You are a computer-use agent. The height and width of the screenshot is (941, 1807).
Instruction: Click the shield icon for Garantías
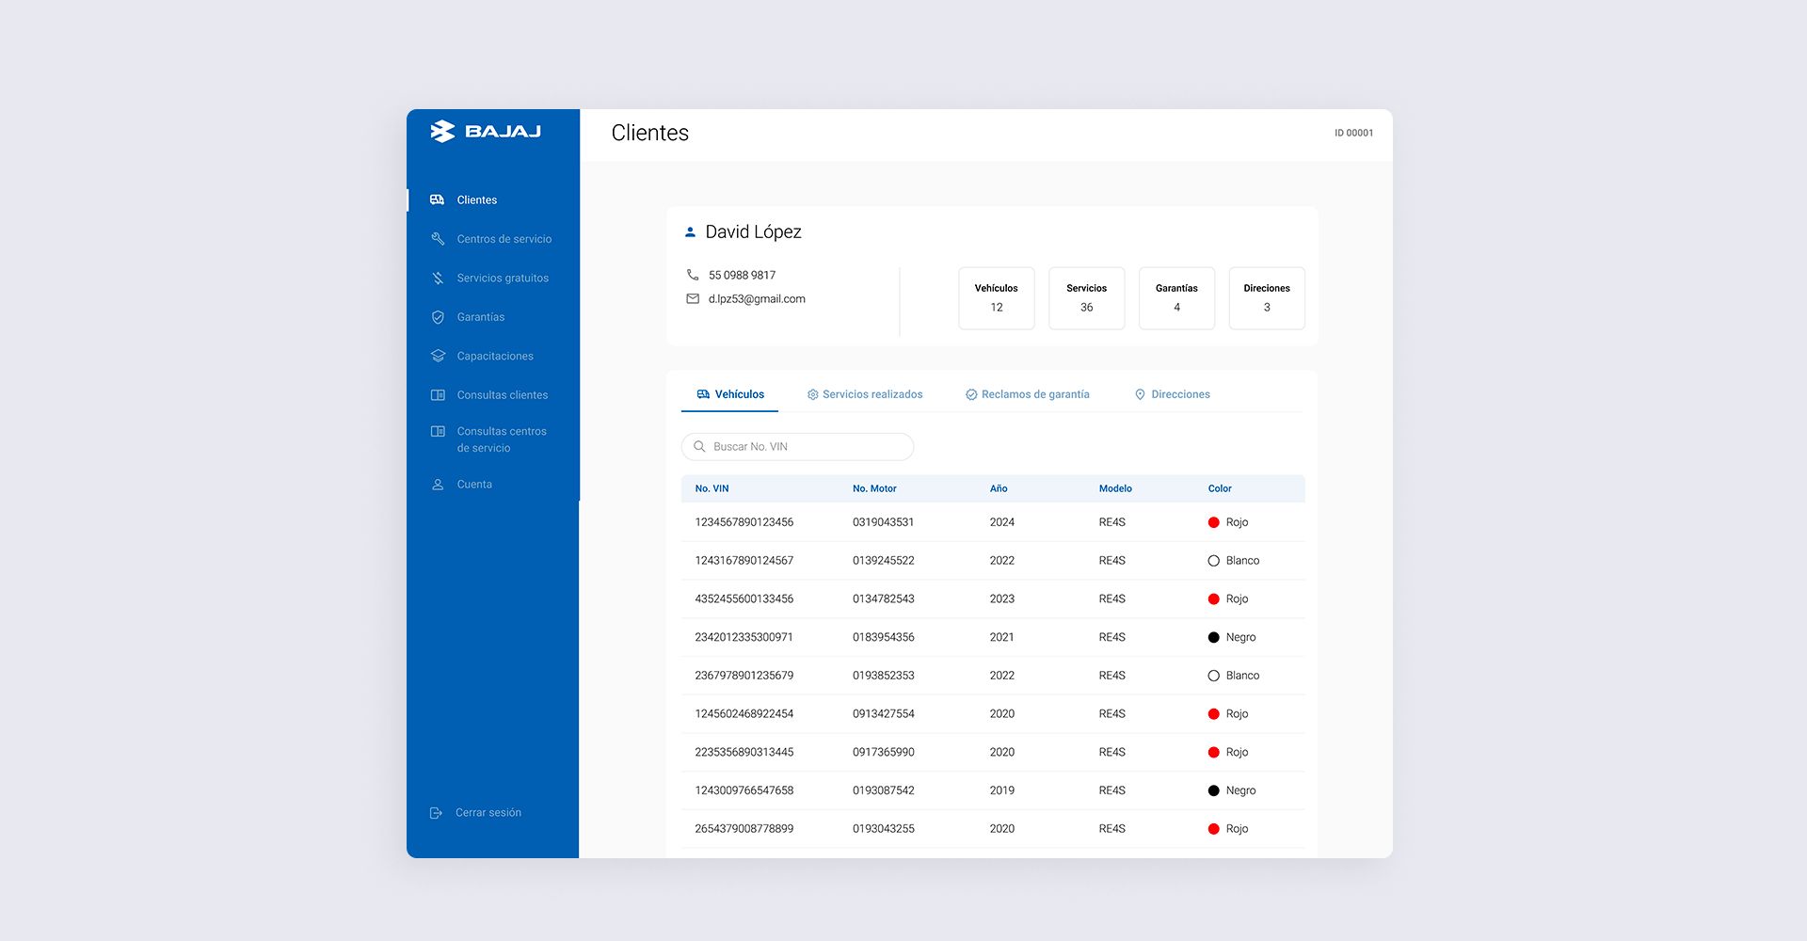coord(438,317)
